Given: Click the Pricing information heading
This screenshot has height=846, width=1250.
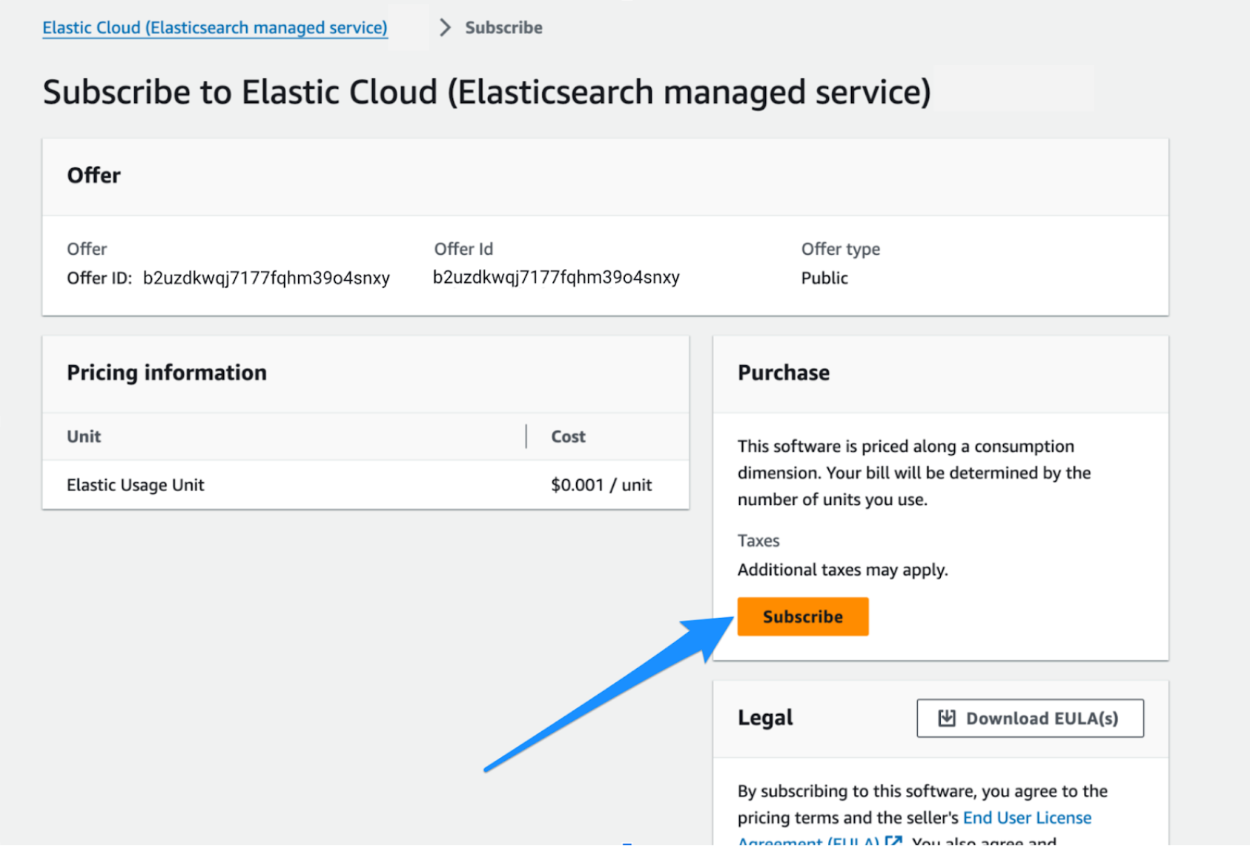Looking at the screenshot, I should (166, 373).
